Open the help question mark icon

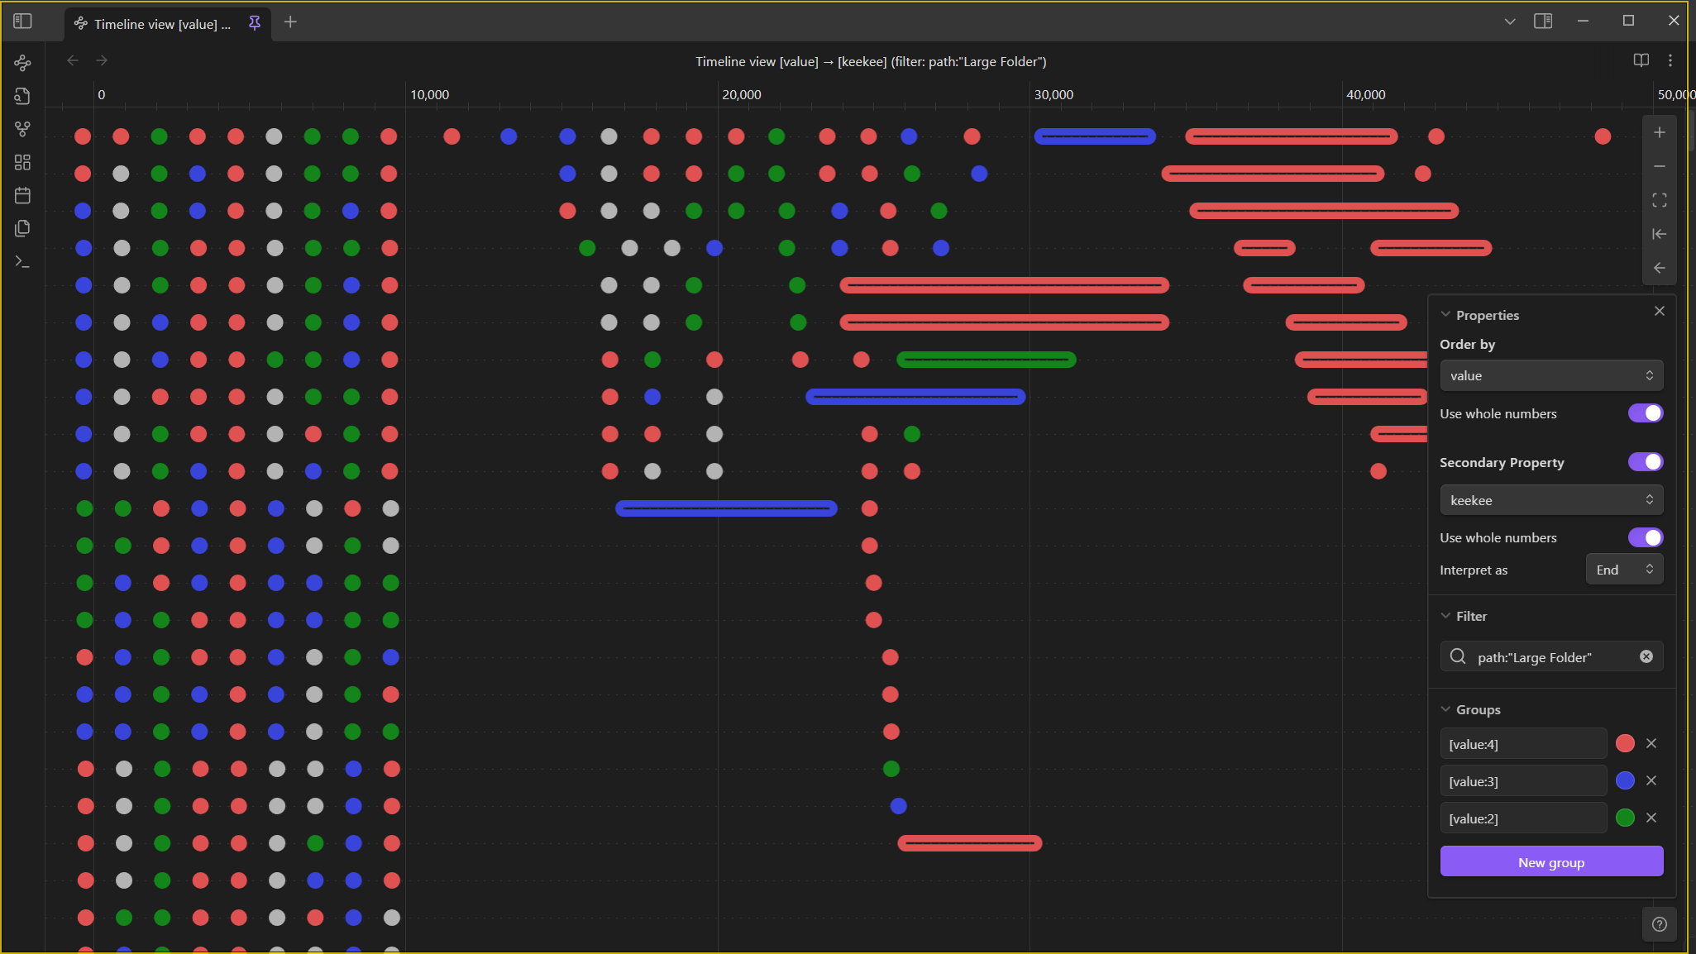coord(1659,924)
